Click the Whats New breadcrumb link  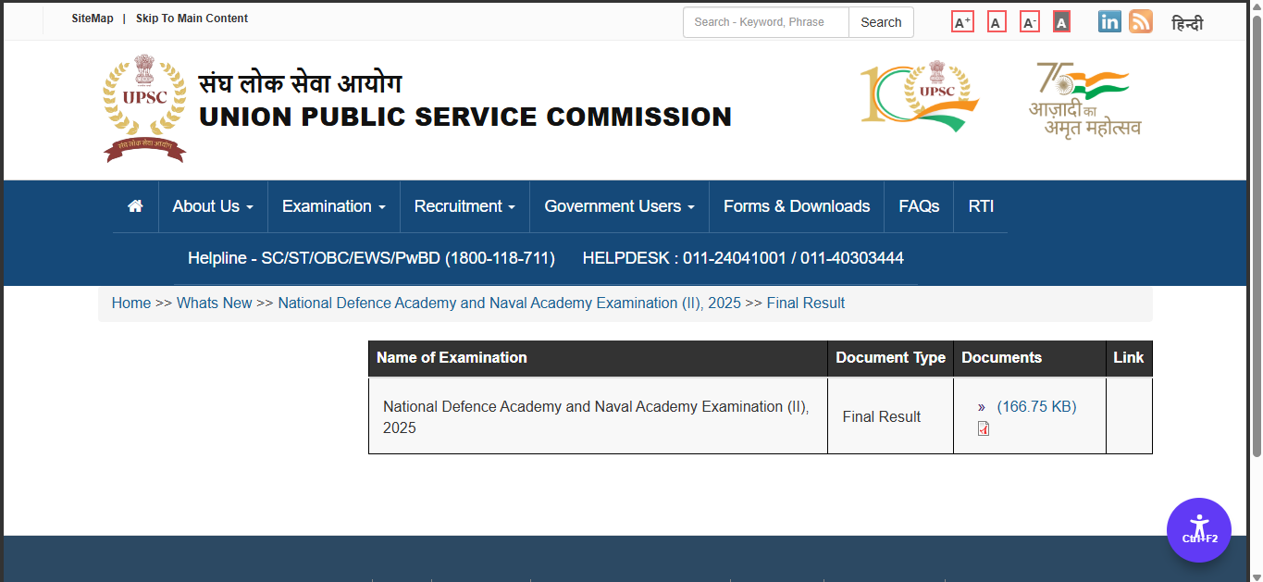[x=215, y=303]
